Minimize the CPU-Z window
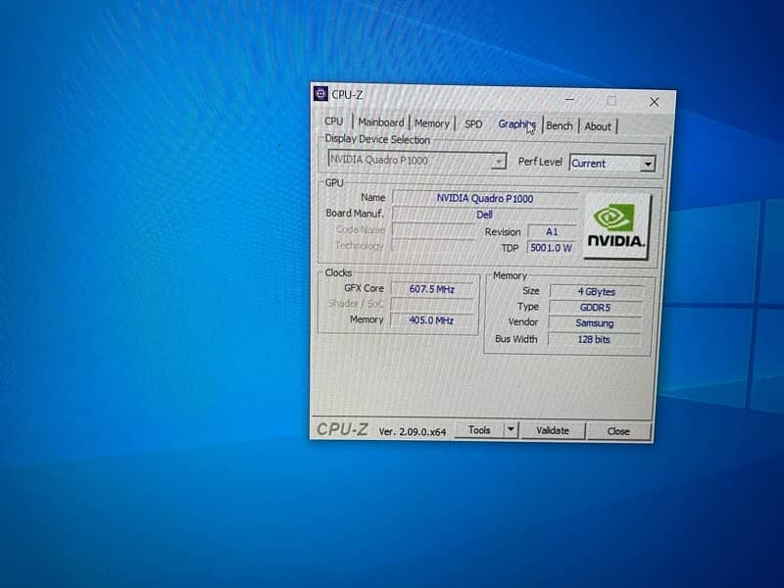Viewport: 784px width, 588px height. 569,99
